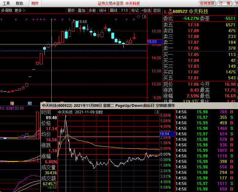Switch to the 期权 tab
The height and width of the screenshot is (192, 238).
(x=35, y=3)
